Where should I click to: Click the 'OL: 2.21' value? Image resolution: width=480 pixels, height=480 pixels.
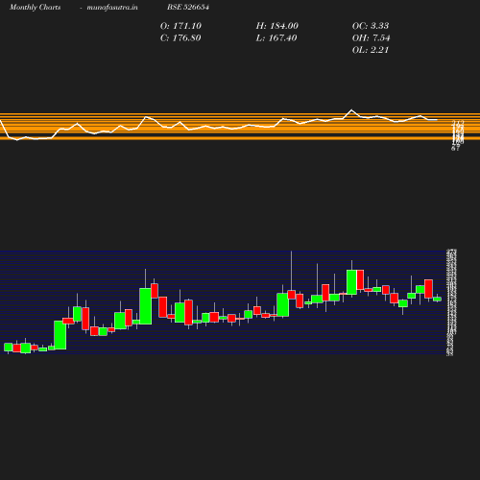(371, 50)
